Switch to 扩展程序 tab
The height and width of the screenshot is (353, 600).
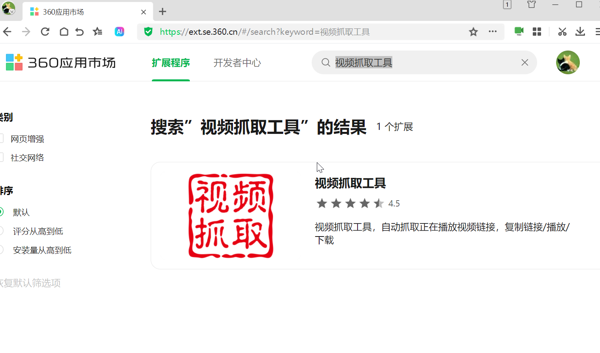pyautogui.click(x=171, y=63)
